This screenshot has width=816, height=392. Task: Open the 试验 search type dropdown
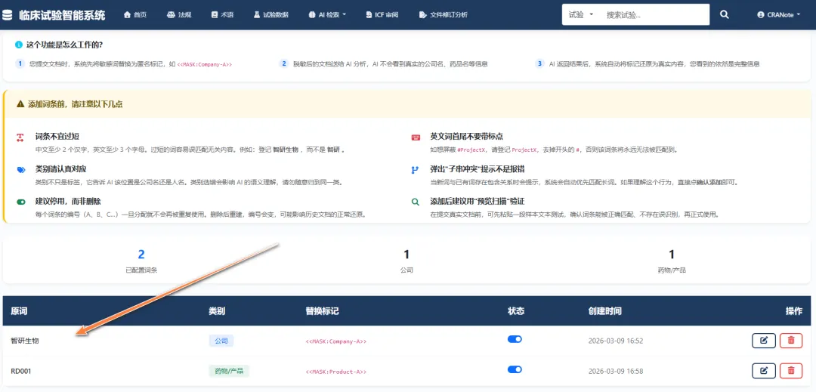coord(581,15)
